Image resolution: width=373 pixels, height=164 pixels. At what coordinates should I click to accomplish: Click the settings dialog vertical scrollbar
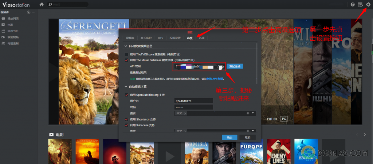tap(256, 63)
